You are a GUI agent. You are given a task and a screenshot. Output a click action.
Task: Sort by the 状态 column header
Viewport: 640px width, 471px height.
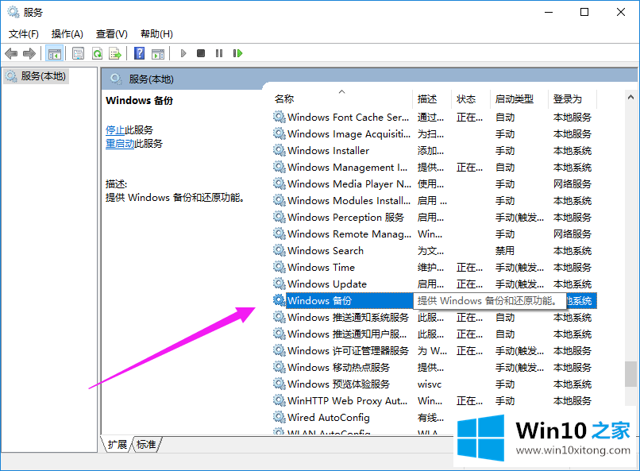click(471, 99)
